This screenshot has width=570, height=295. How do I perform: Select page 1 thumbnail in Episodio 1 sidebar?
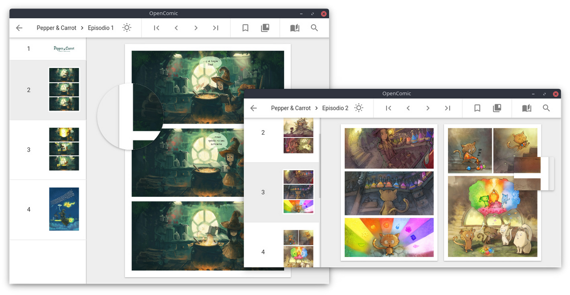point(64,49)
